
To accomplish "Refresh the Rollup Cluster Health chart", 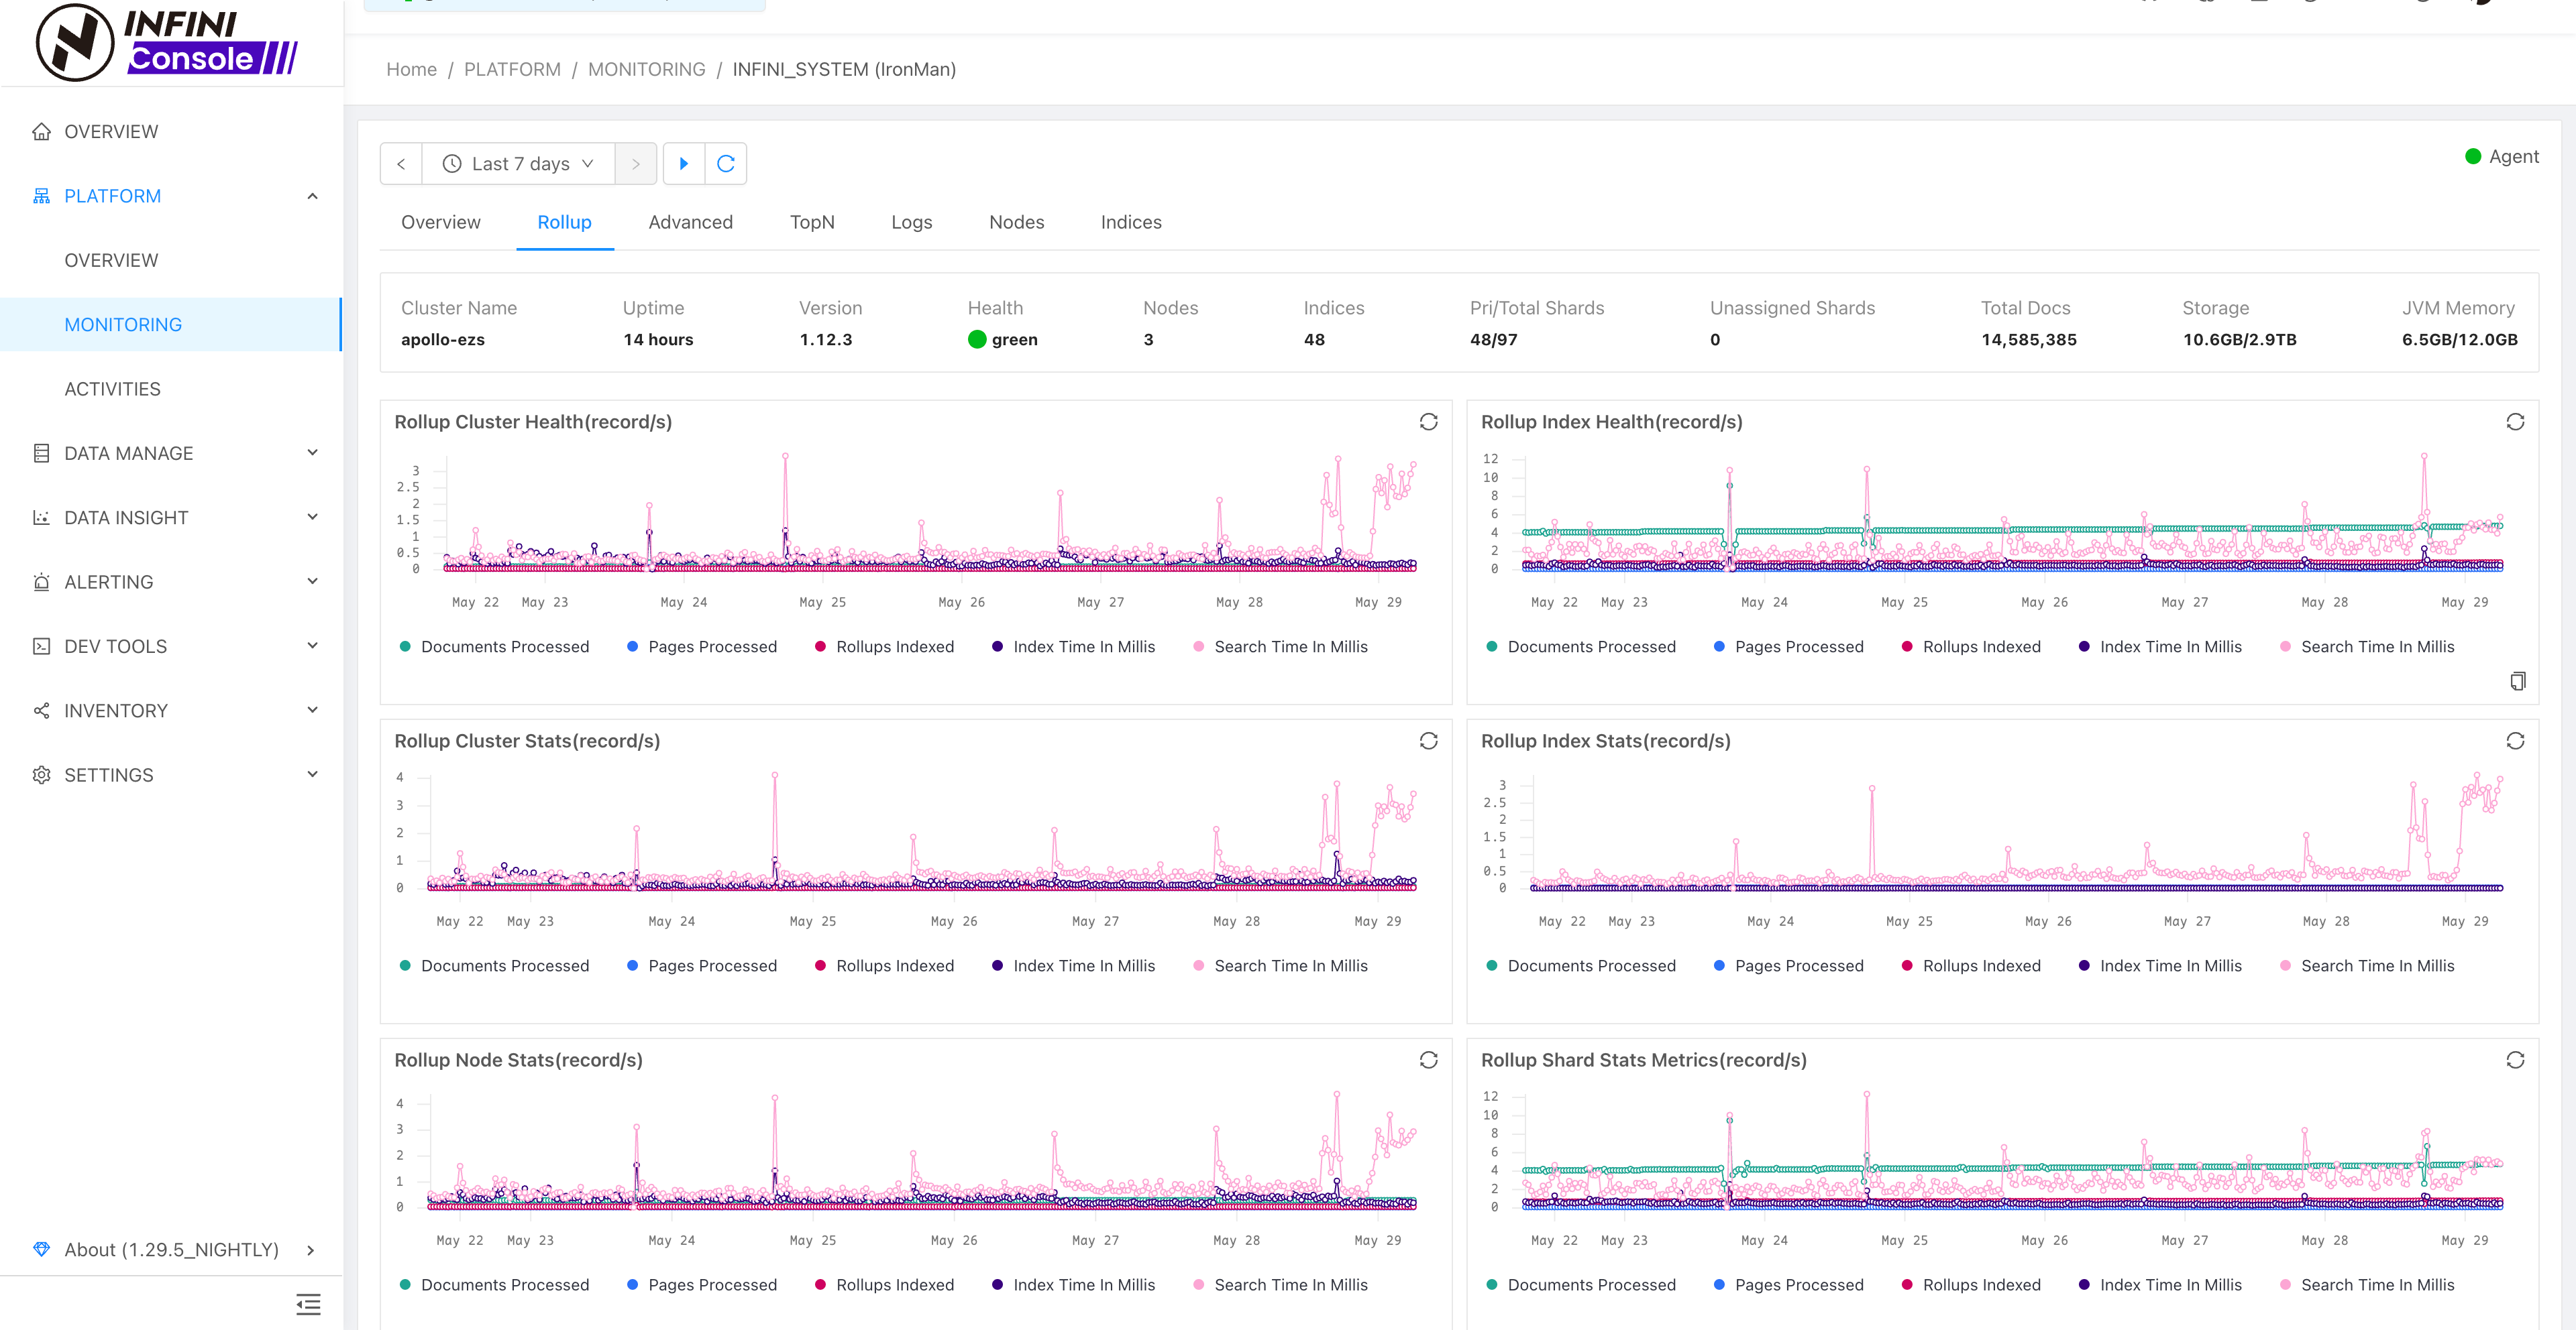I will pos(1428,422).
